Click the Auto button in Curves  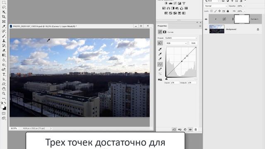click(x=193, y=43)
